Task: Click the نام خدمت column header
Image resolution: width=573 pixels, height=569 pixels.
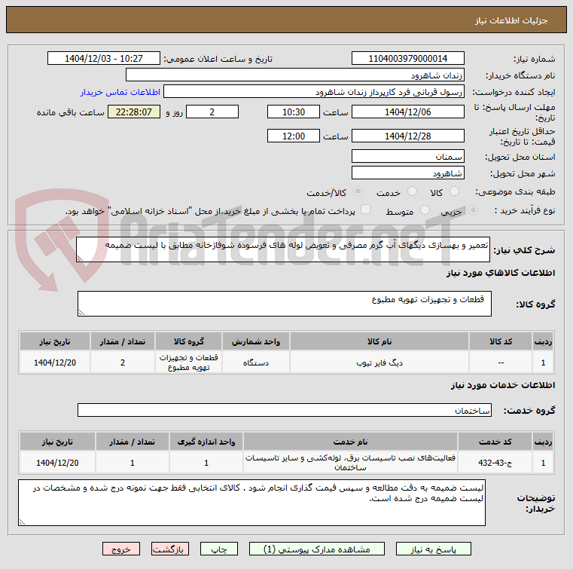Action: point(350,442)
